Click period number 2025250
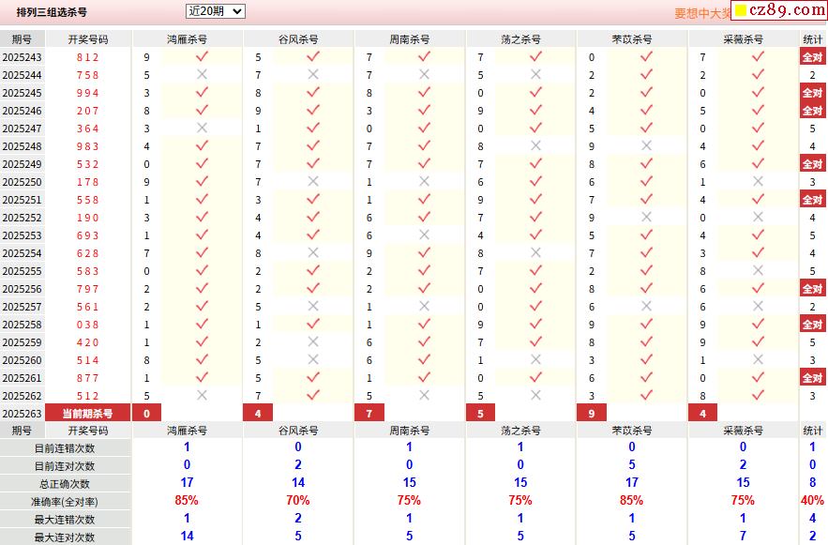828x545 pixels. (x=23, y=182)
